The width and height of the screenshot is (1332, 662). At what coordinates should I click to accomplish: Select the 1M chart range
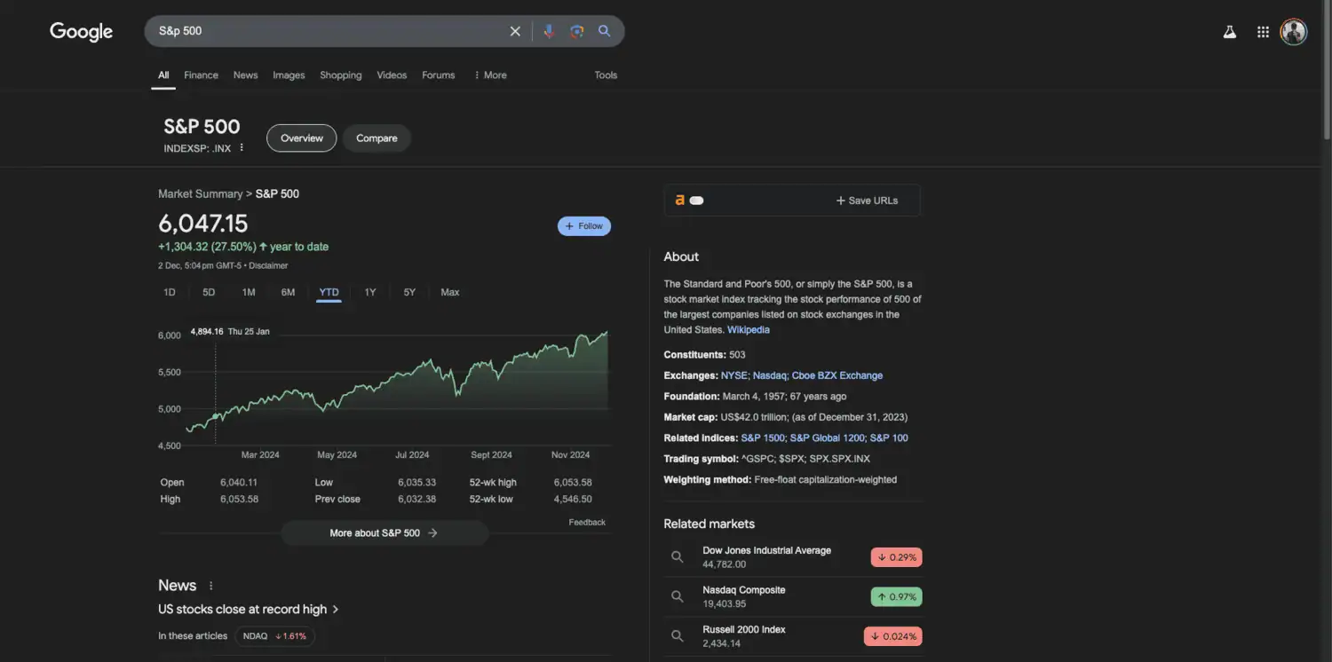point(249,292)
